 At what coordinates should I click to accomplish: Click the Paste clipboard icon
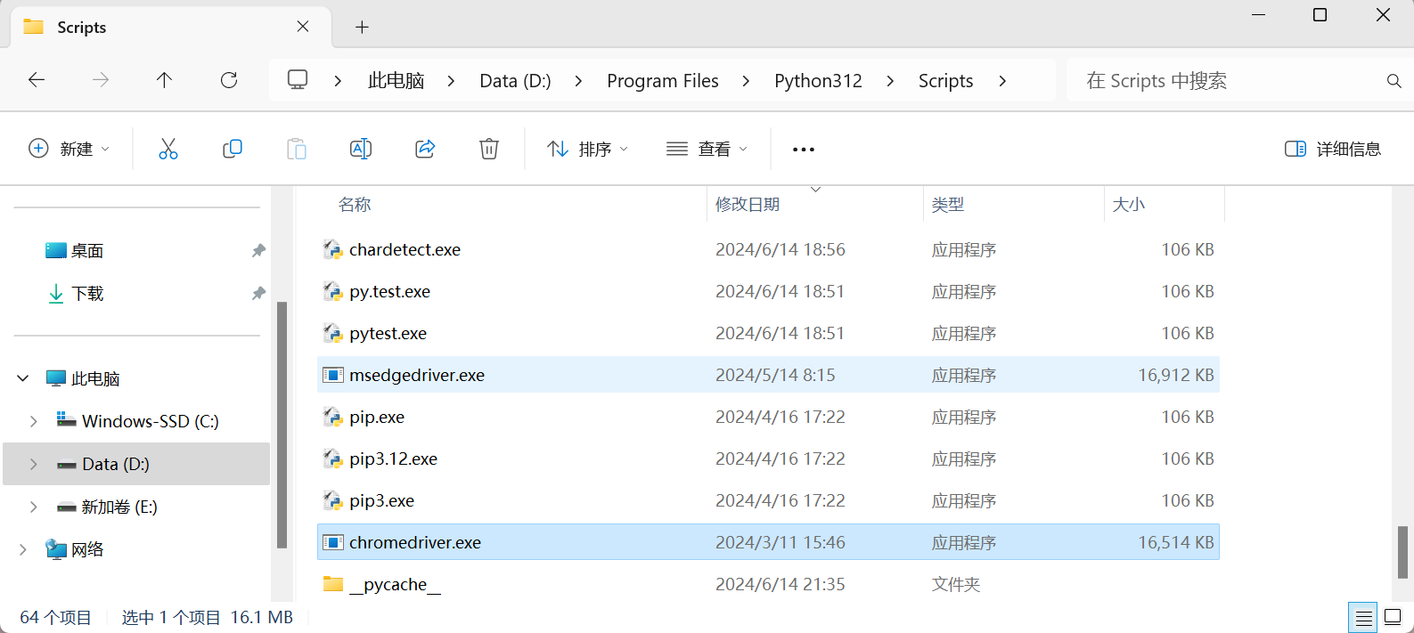coord(297,149)
